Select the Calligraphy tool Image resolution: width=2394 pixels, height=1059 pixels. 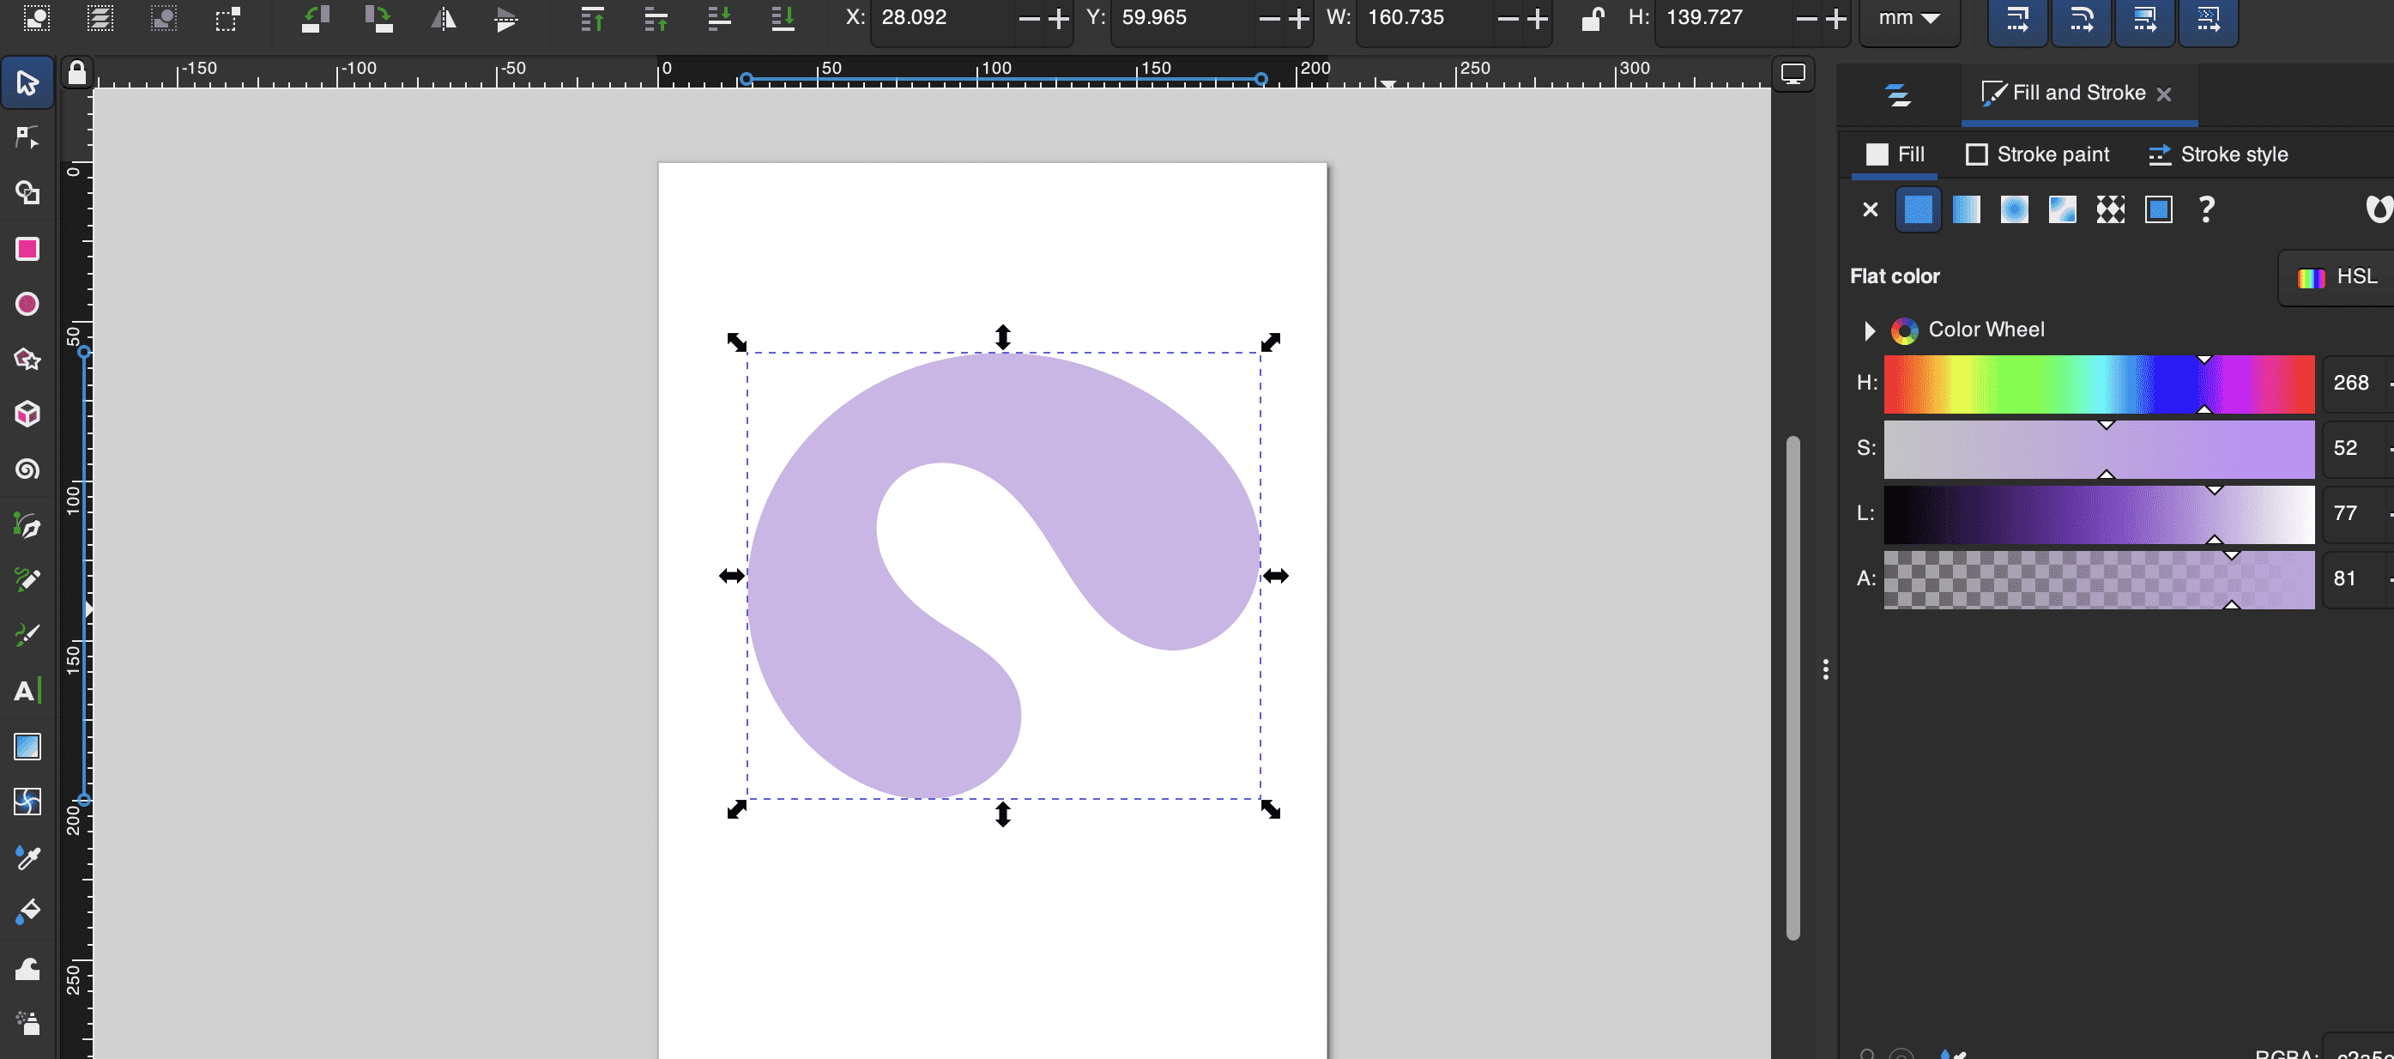(x=27, y=635)
